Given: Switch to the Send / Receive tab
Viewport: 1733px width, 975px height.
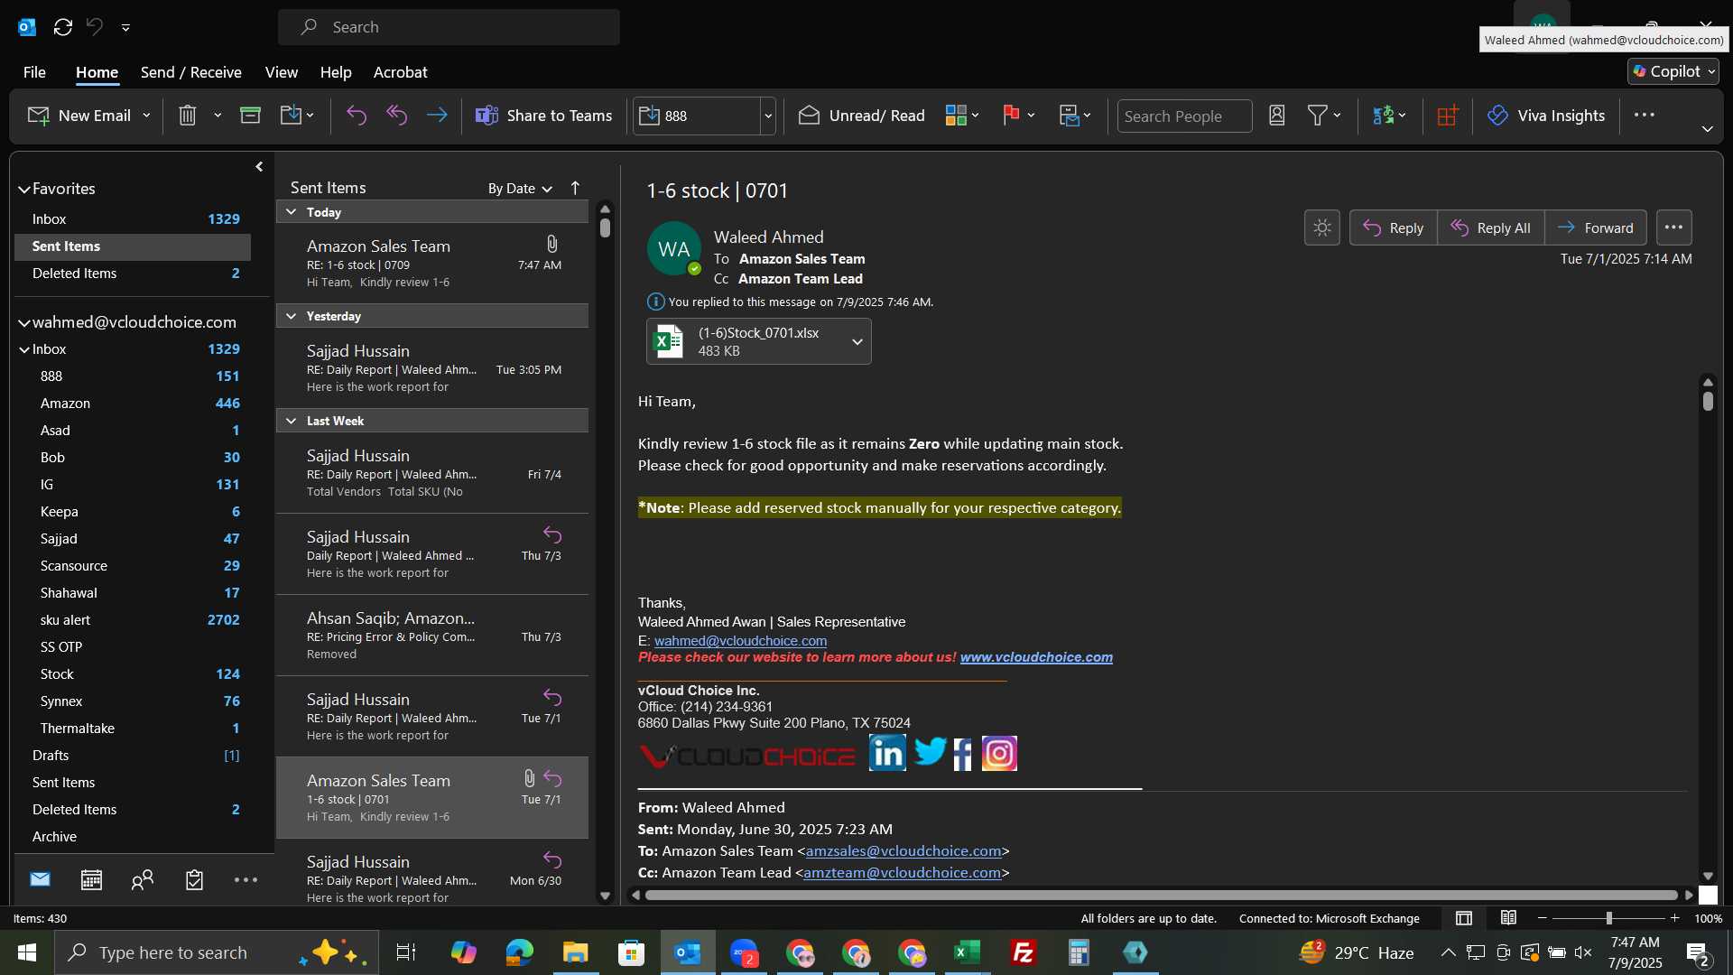Looking at the screenshot, I should point(190,72).
